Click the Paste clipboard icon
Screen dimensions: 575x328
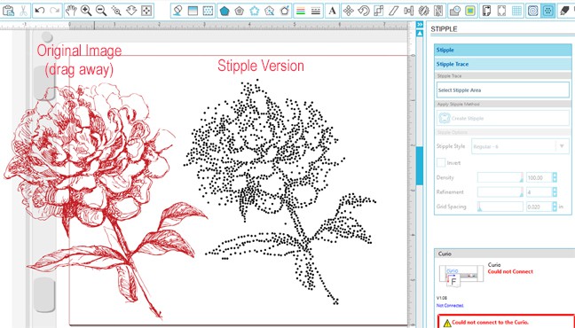pyautogui.click(x=8, y=11)
